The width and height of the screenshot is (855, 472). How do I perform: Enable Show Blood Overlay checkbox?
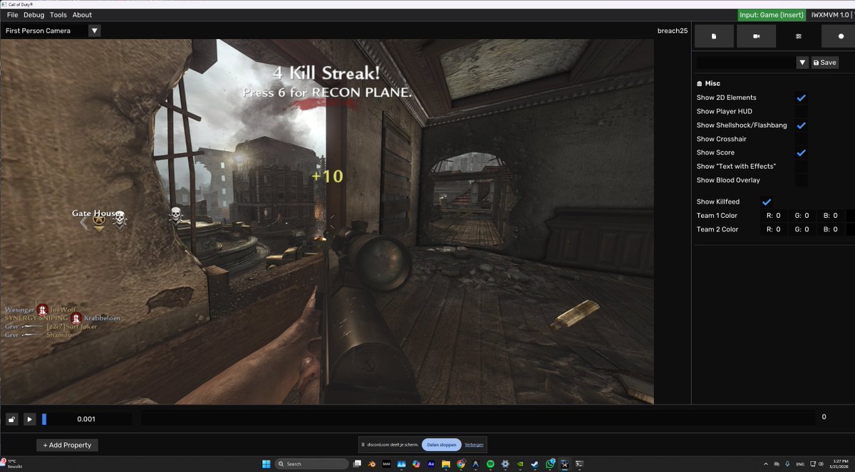pyautogui.click(x=801, y=180)
